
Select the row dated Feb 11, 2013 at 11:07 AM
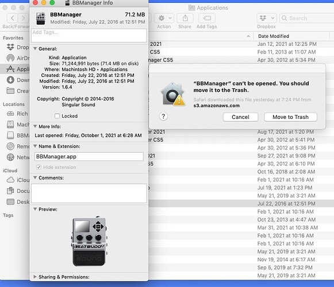(241, 52)
